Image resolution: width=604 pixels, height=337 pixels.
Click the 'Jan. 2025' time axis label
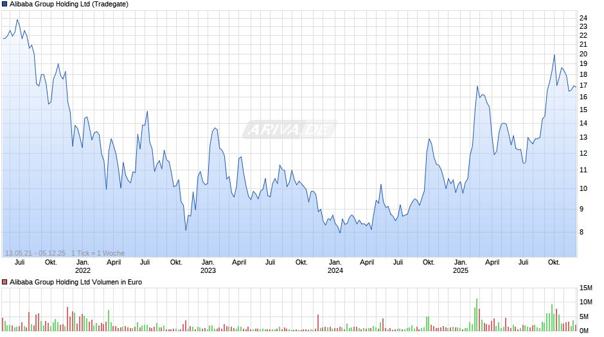[x=460, y=267]
